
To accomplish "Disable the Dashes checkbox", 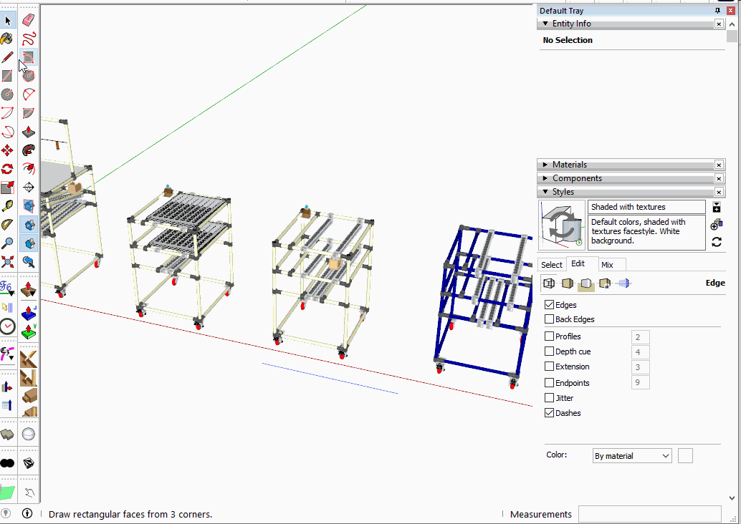I will coord(549,412).
